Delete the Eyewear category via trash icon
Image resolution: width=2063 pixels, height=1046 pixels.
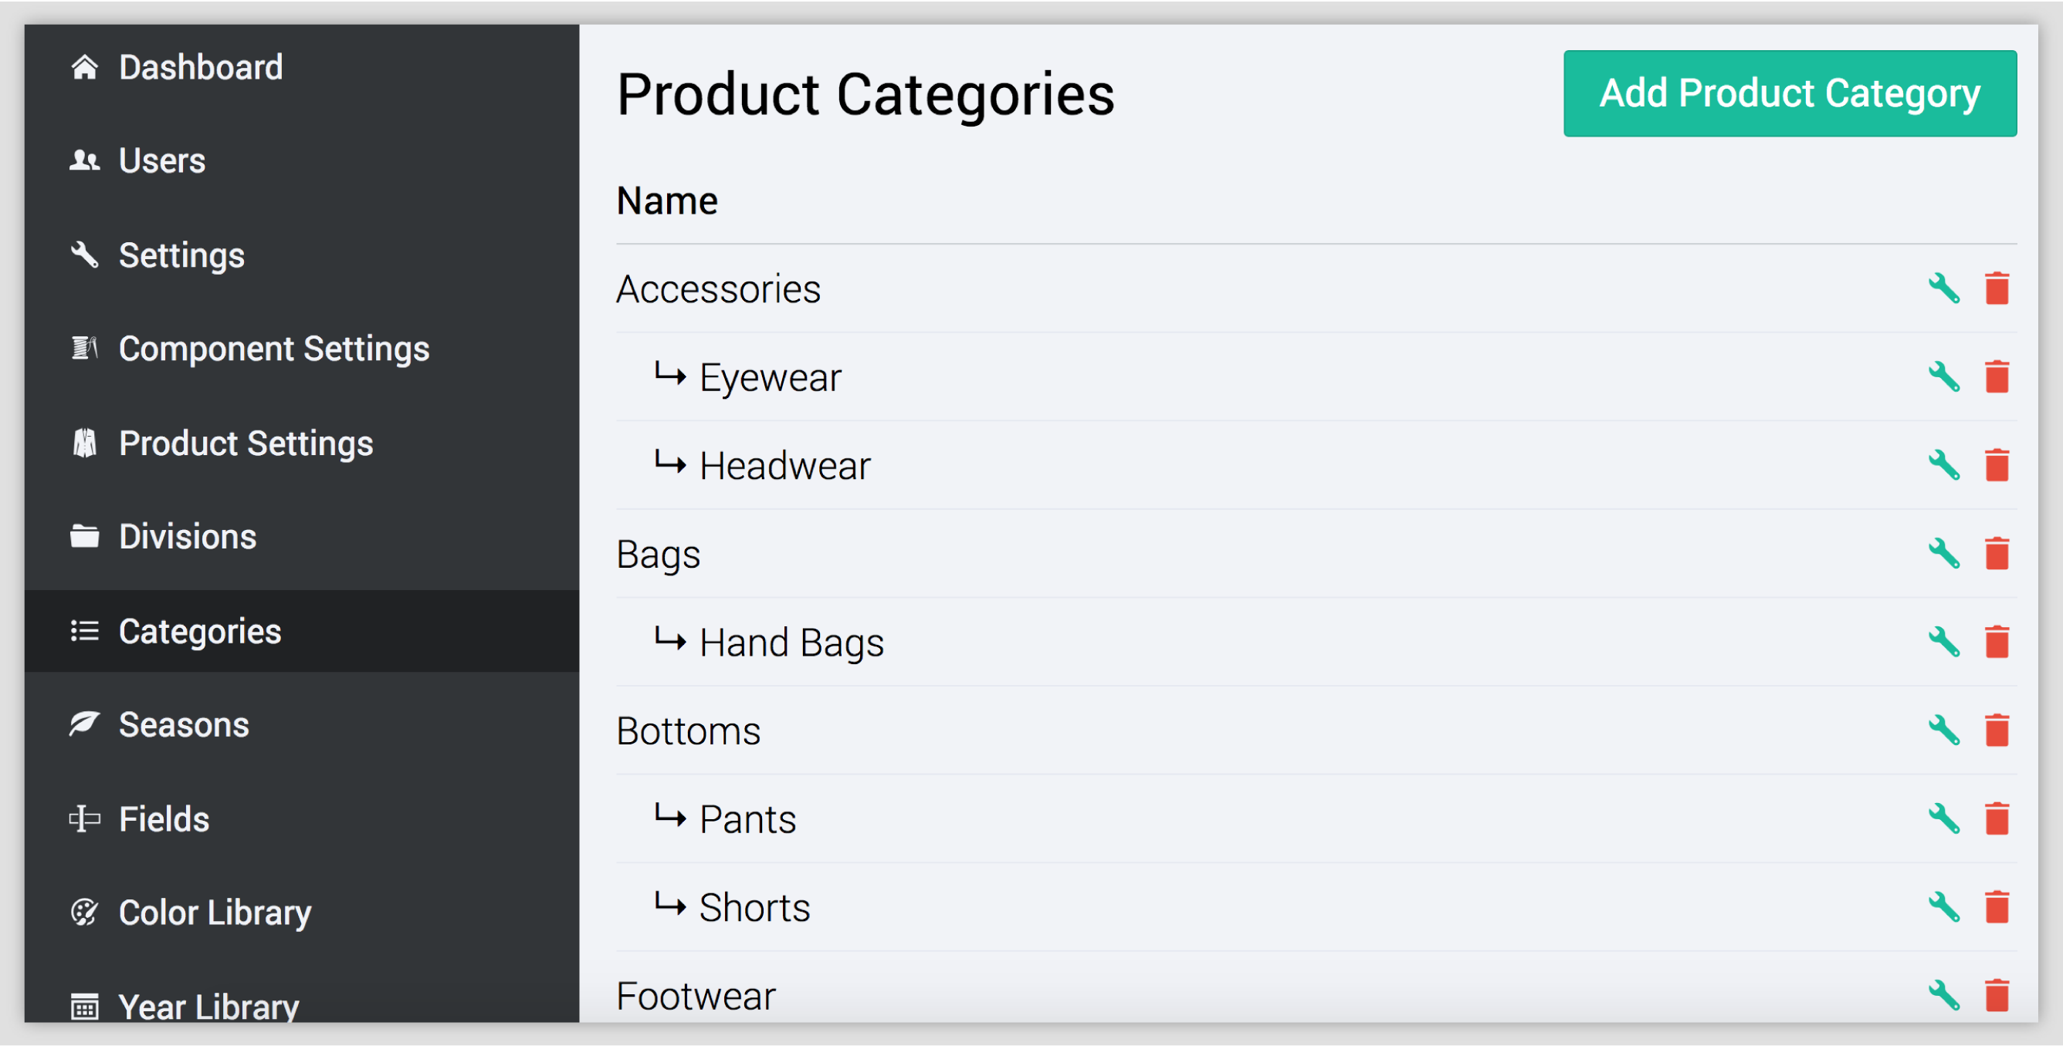coord(1997,377)
